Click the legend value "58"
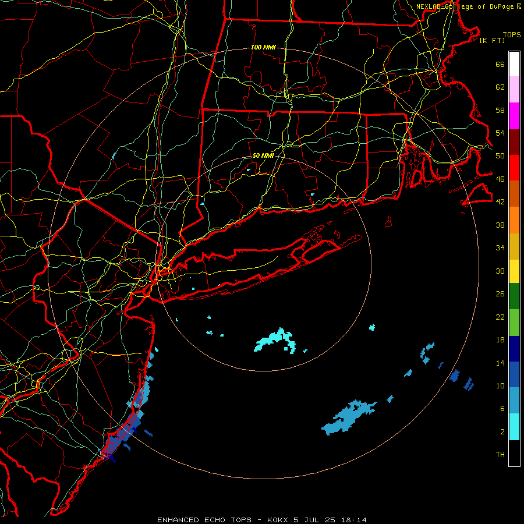524x524 pixels. point(500,110)
